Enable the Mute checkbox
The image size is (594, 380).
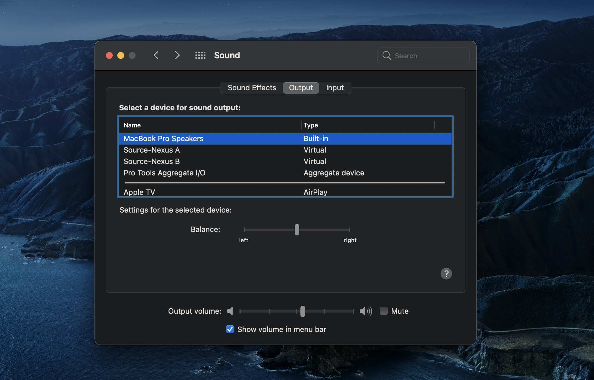pyautogui.click(x=383, y=311)
